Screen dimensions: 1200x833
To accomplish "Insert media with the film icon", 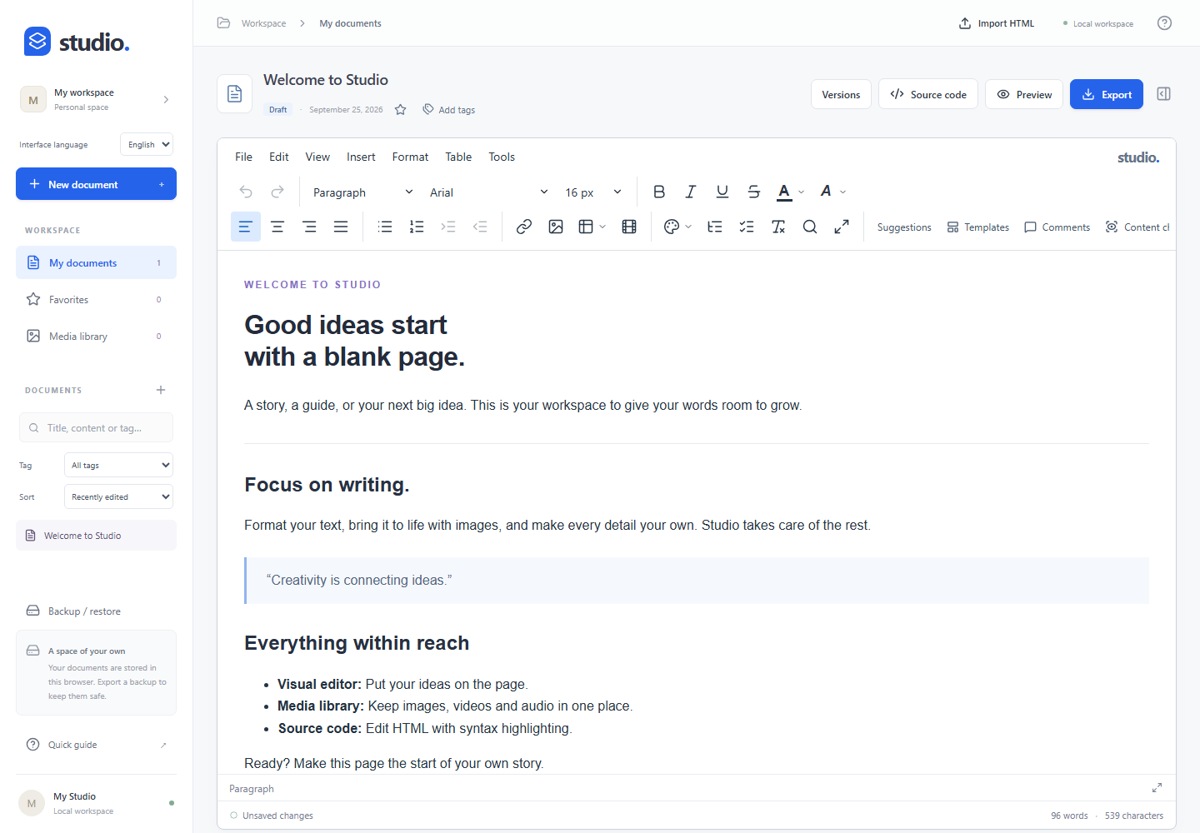I will (x=629, y=227).
